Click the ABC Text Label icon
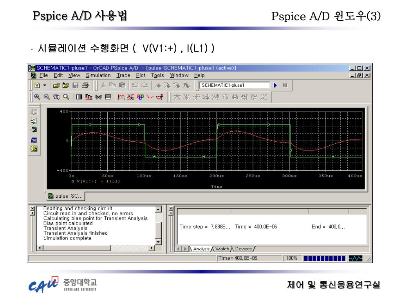 pos(141,97)
